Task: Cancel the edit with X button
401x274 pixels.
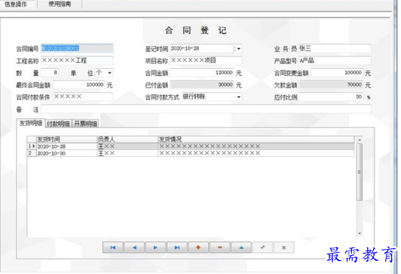Action: tap(284, 248)
